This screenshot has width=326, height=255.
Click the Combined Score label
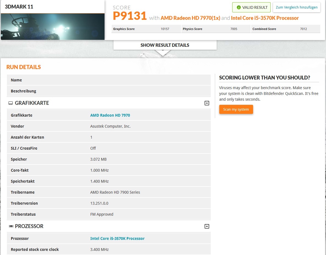[x=264, y=29]
